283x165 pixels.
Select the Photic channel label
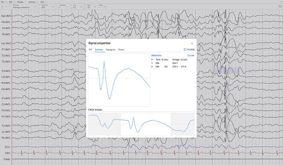pyautogui.click(x=7, y=159)
